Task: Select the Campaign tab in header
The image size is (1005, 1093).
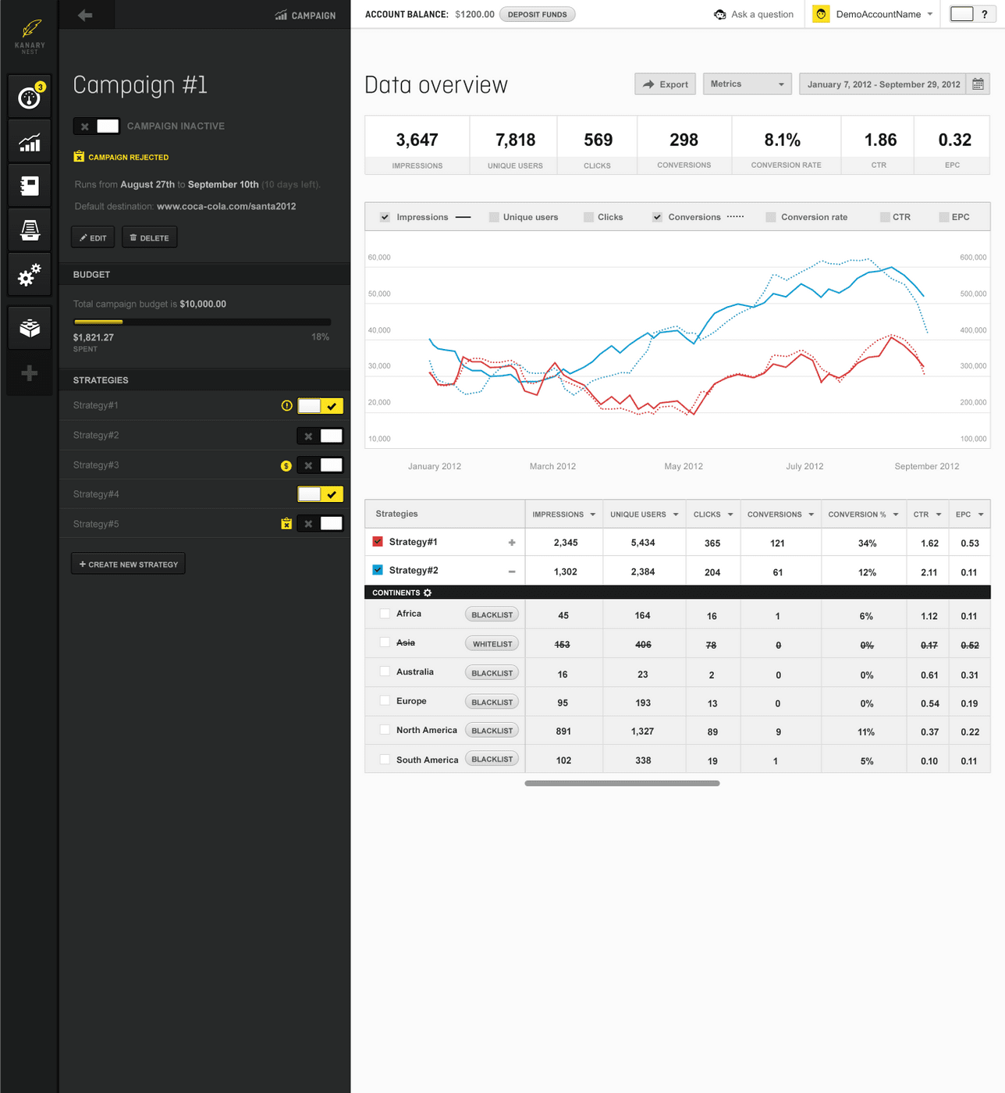Action: pyautogui.click(x=306, y=15)
